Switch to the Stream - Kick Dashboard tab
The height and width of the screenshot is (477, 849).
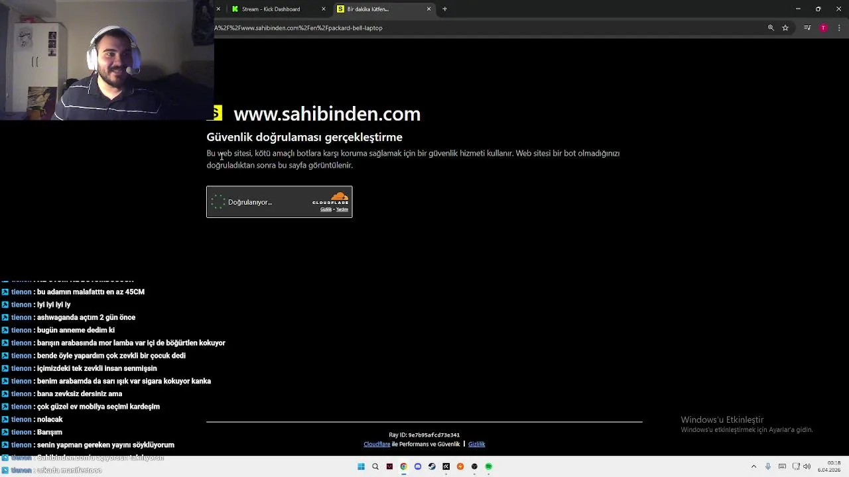[x=277, y=9]
